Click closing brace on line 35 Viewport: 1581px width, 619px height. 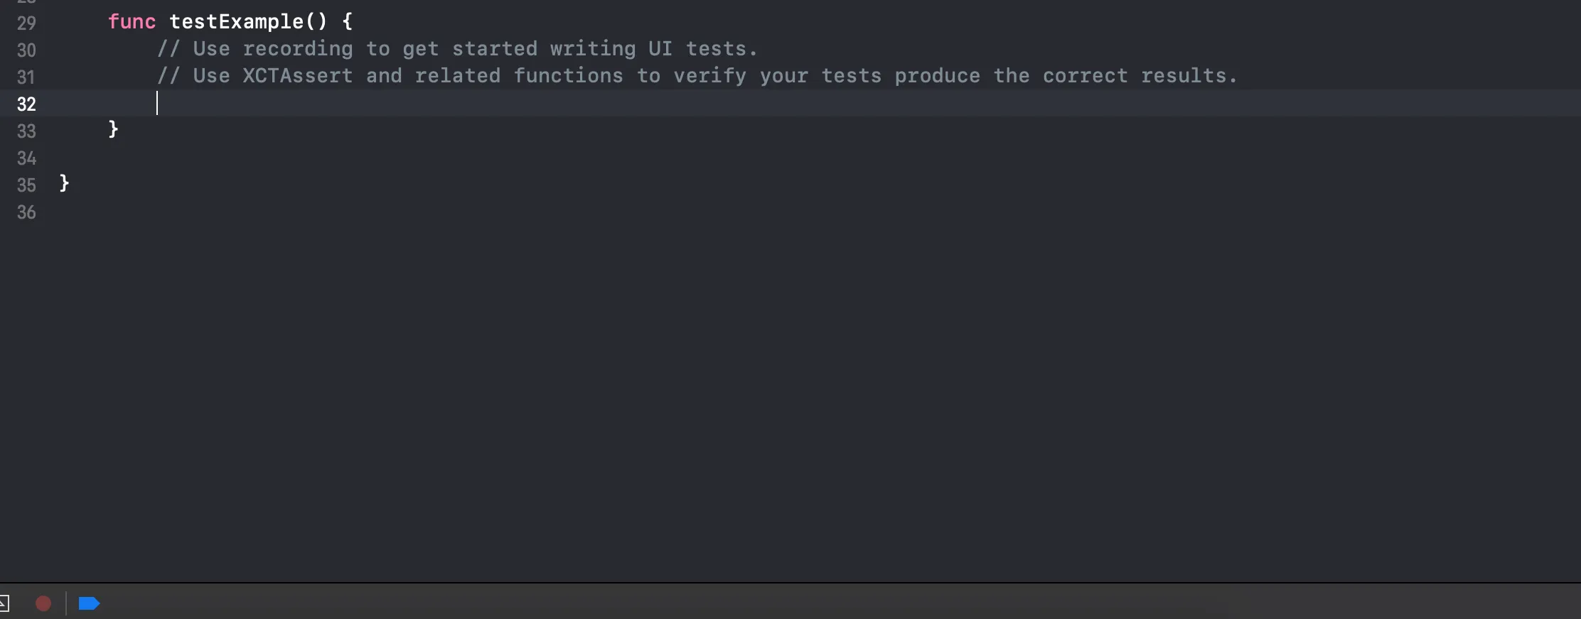64,183
